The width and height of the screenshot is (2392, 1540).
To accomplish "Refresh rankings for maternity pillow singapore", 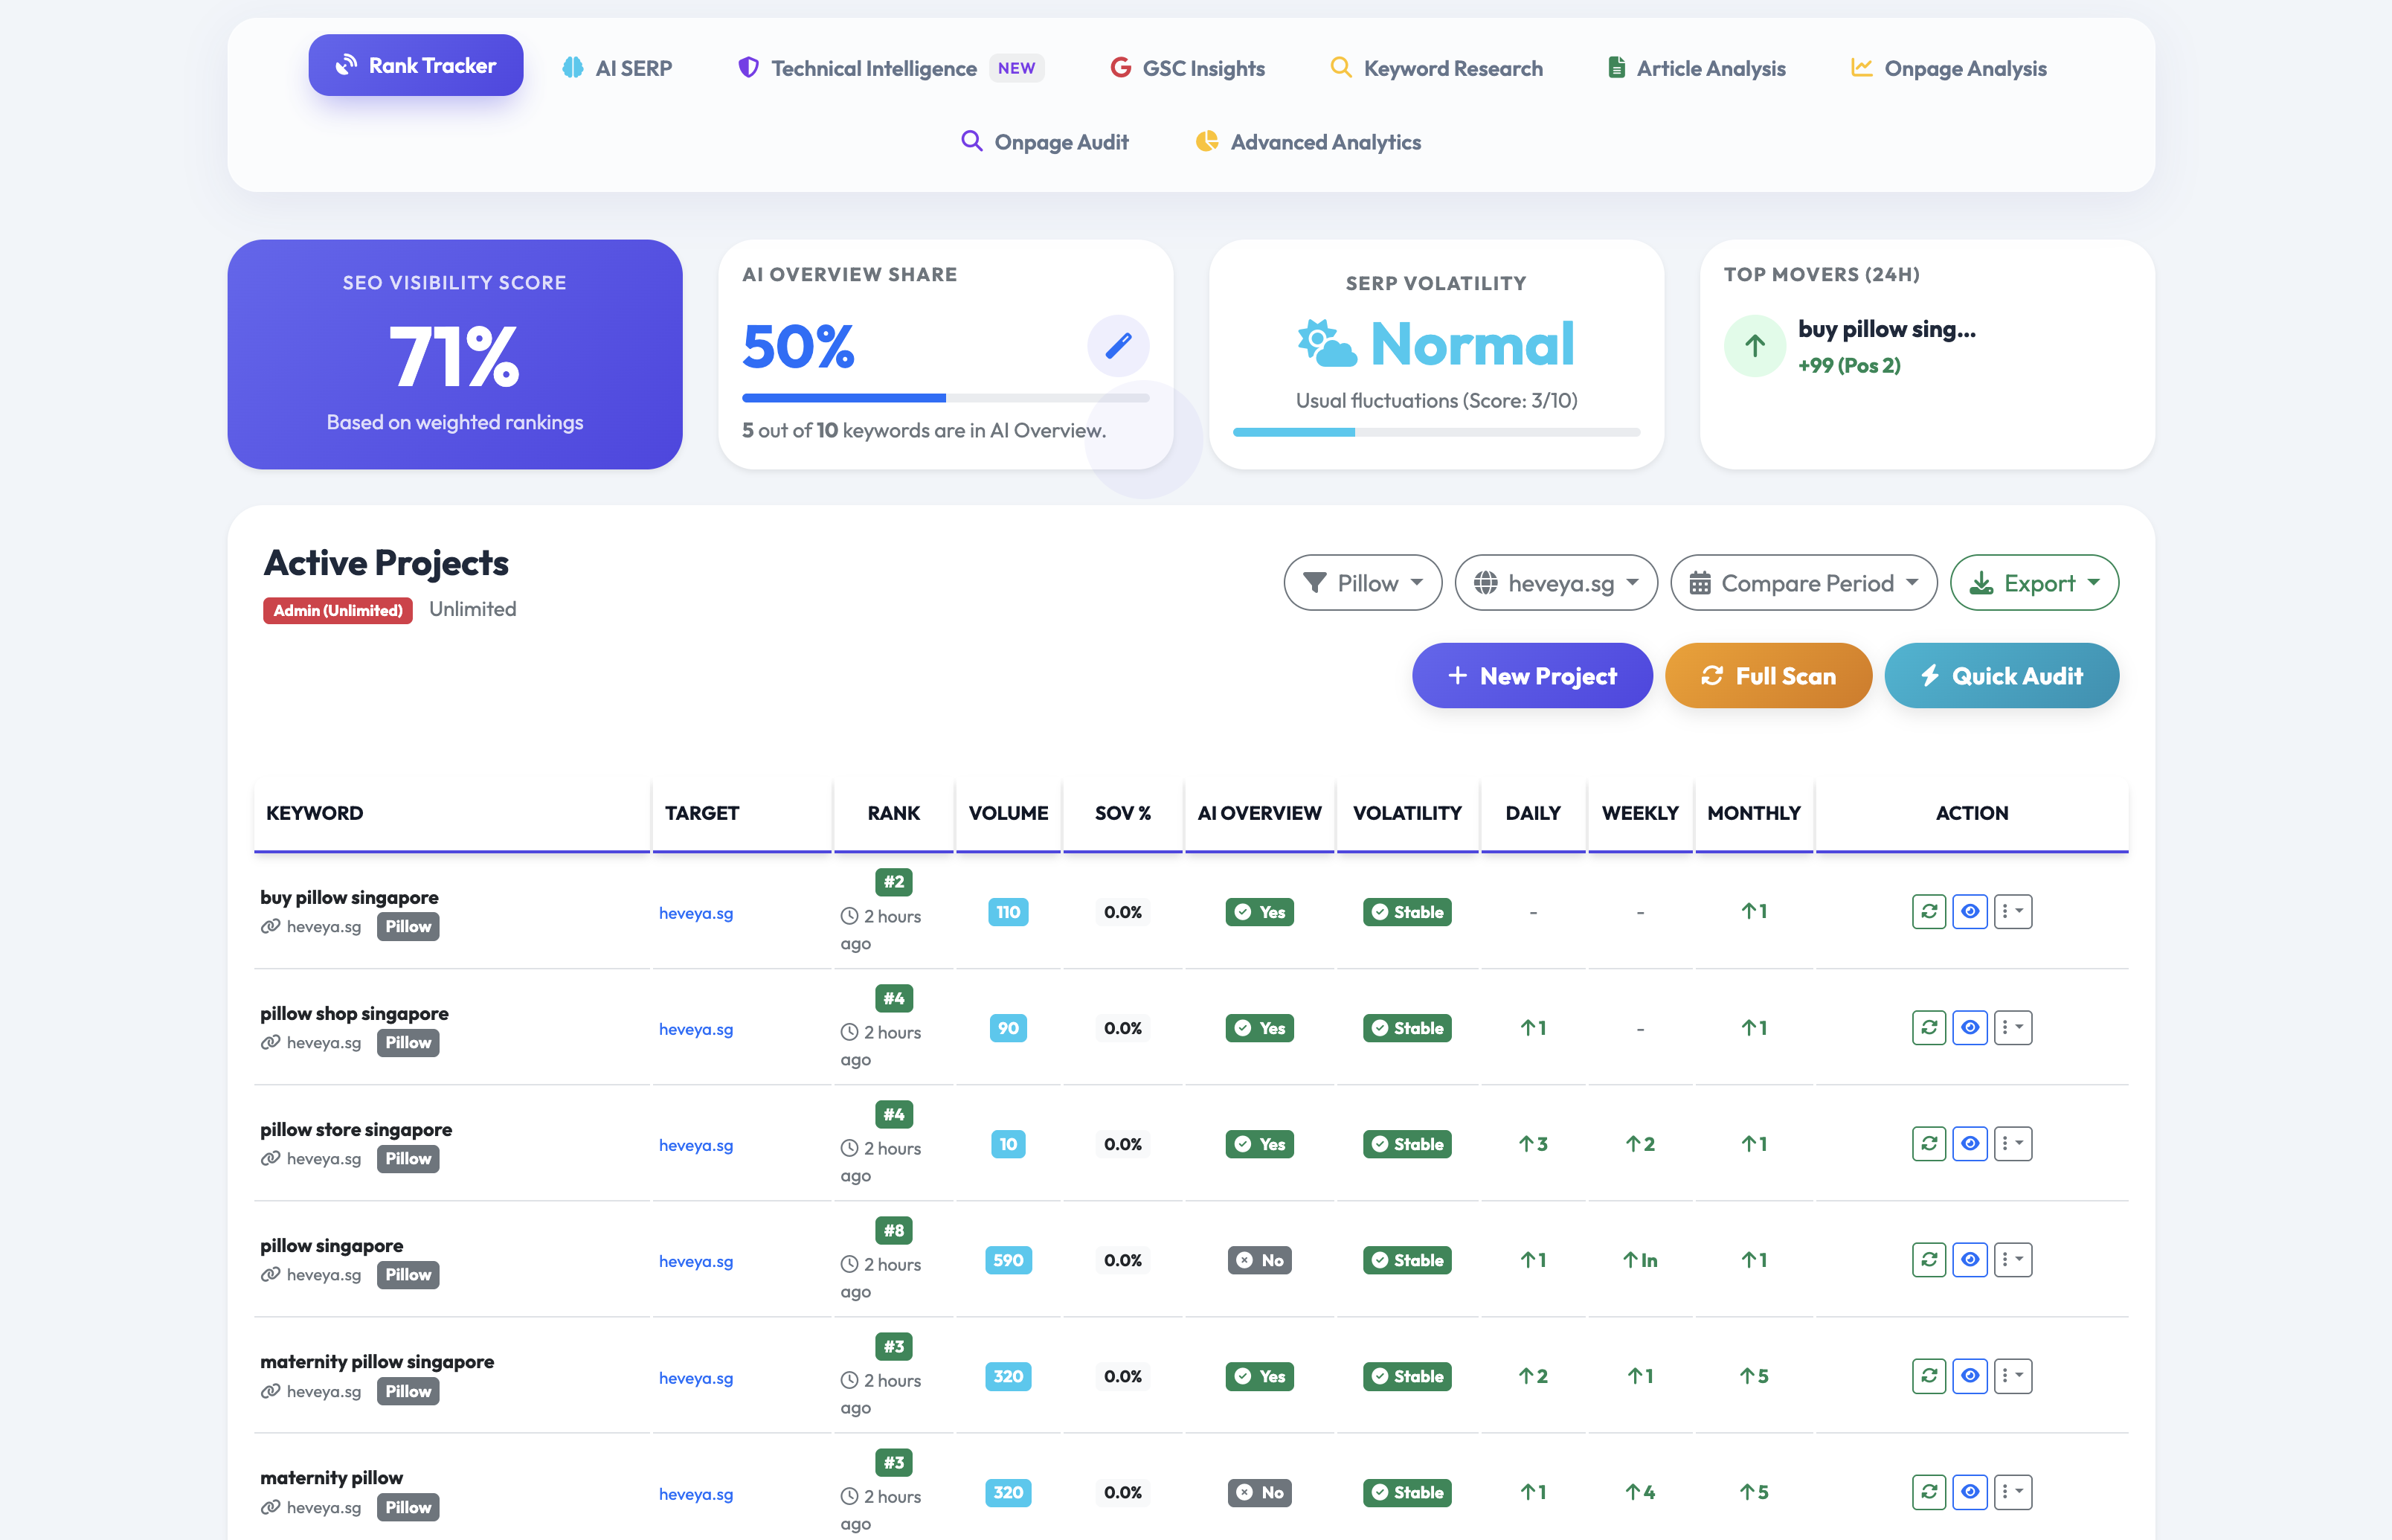I will click(1928, 1376).
